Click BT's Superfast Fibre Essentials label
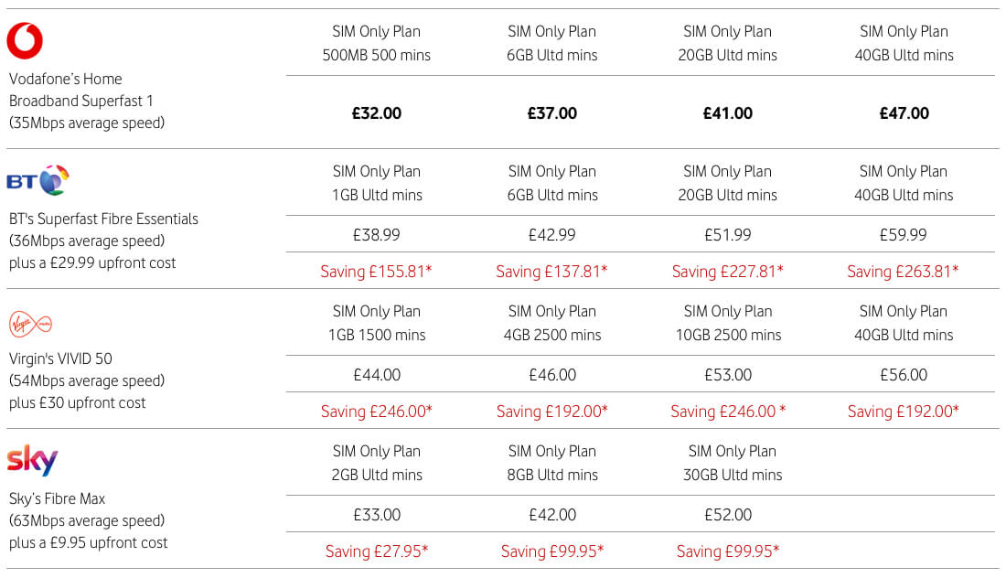The height and width of the screenshot is (578, 1006). tap(103, 219)
